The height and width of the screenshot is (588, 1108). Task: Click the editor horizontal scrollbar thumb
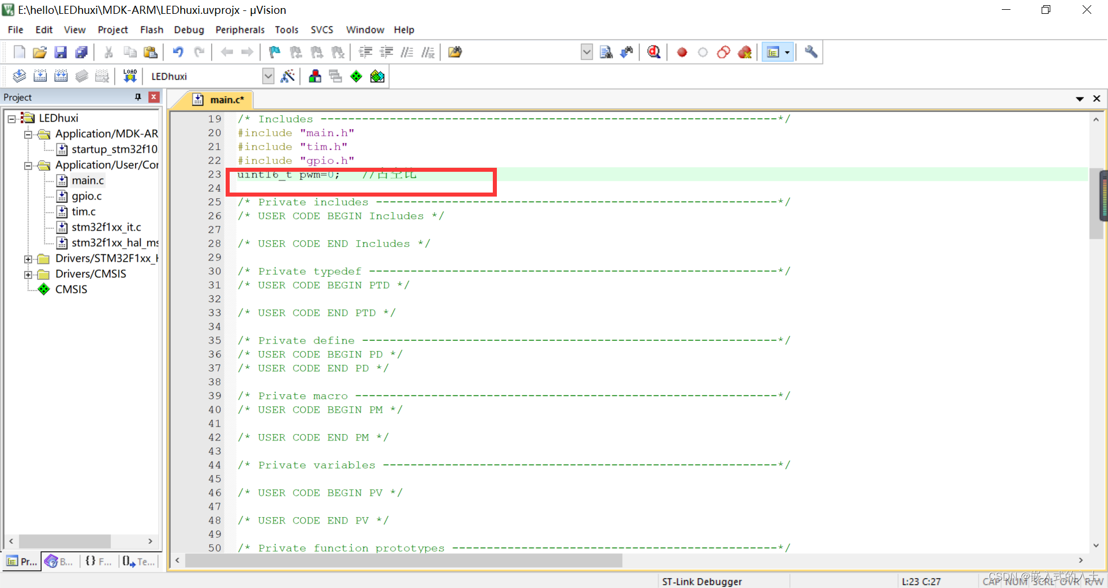click(x=403, y=560)
